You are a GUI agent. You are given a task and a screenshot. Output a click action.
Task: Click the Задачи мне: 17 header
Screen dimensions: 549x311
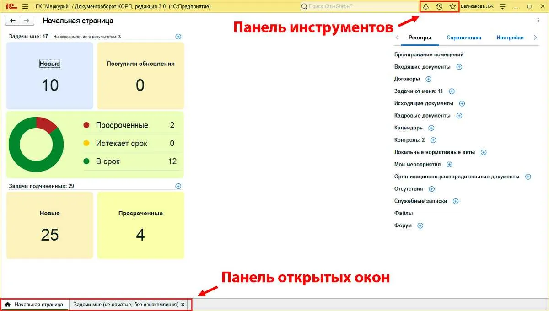point(28,36)
